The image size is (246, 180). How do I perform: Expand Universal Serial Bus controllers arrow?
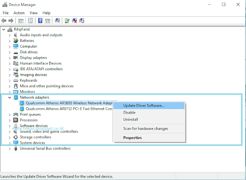(10, 149)
